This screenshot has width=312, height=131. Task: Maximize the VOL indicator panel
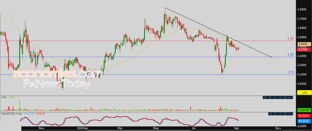click(270, 97)
